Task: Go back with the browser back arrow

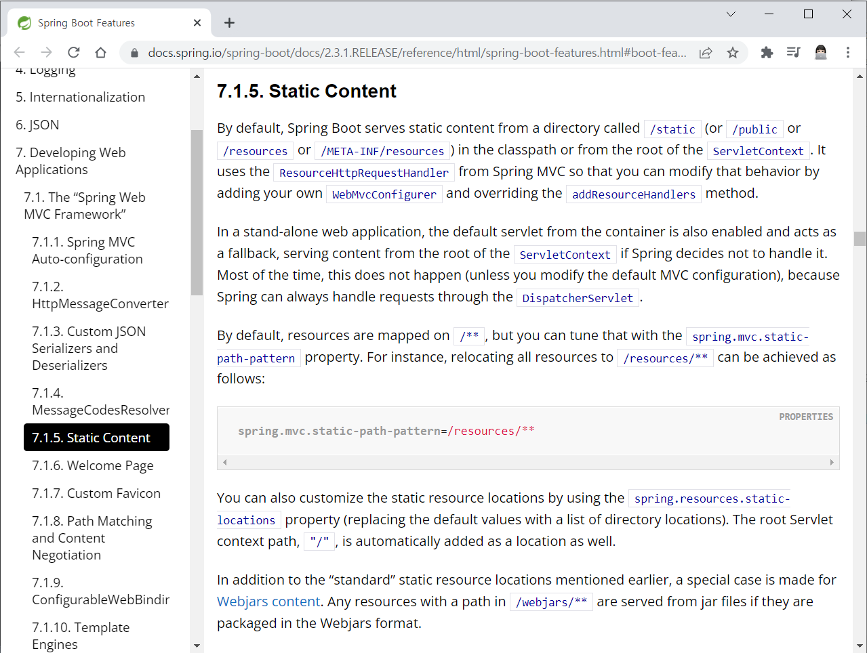Action: tap(20, 53)
